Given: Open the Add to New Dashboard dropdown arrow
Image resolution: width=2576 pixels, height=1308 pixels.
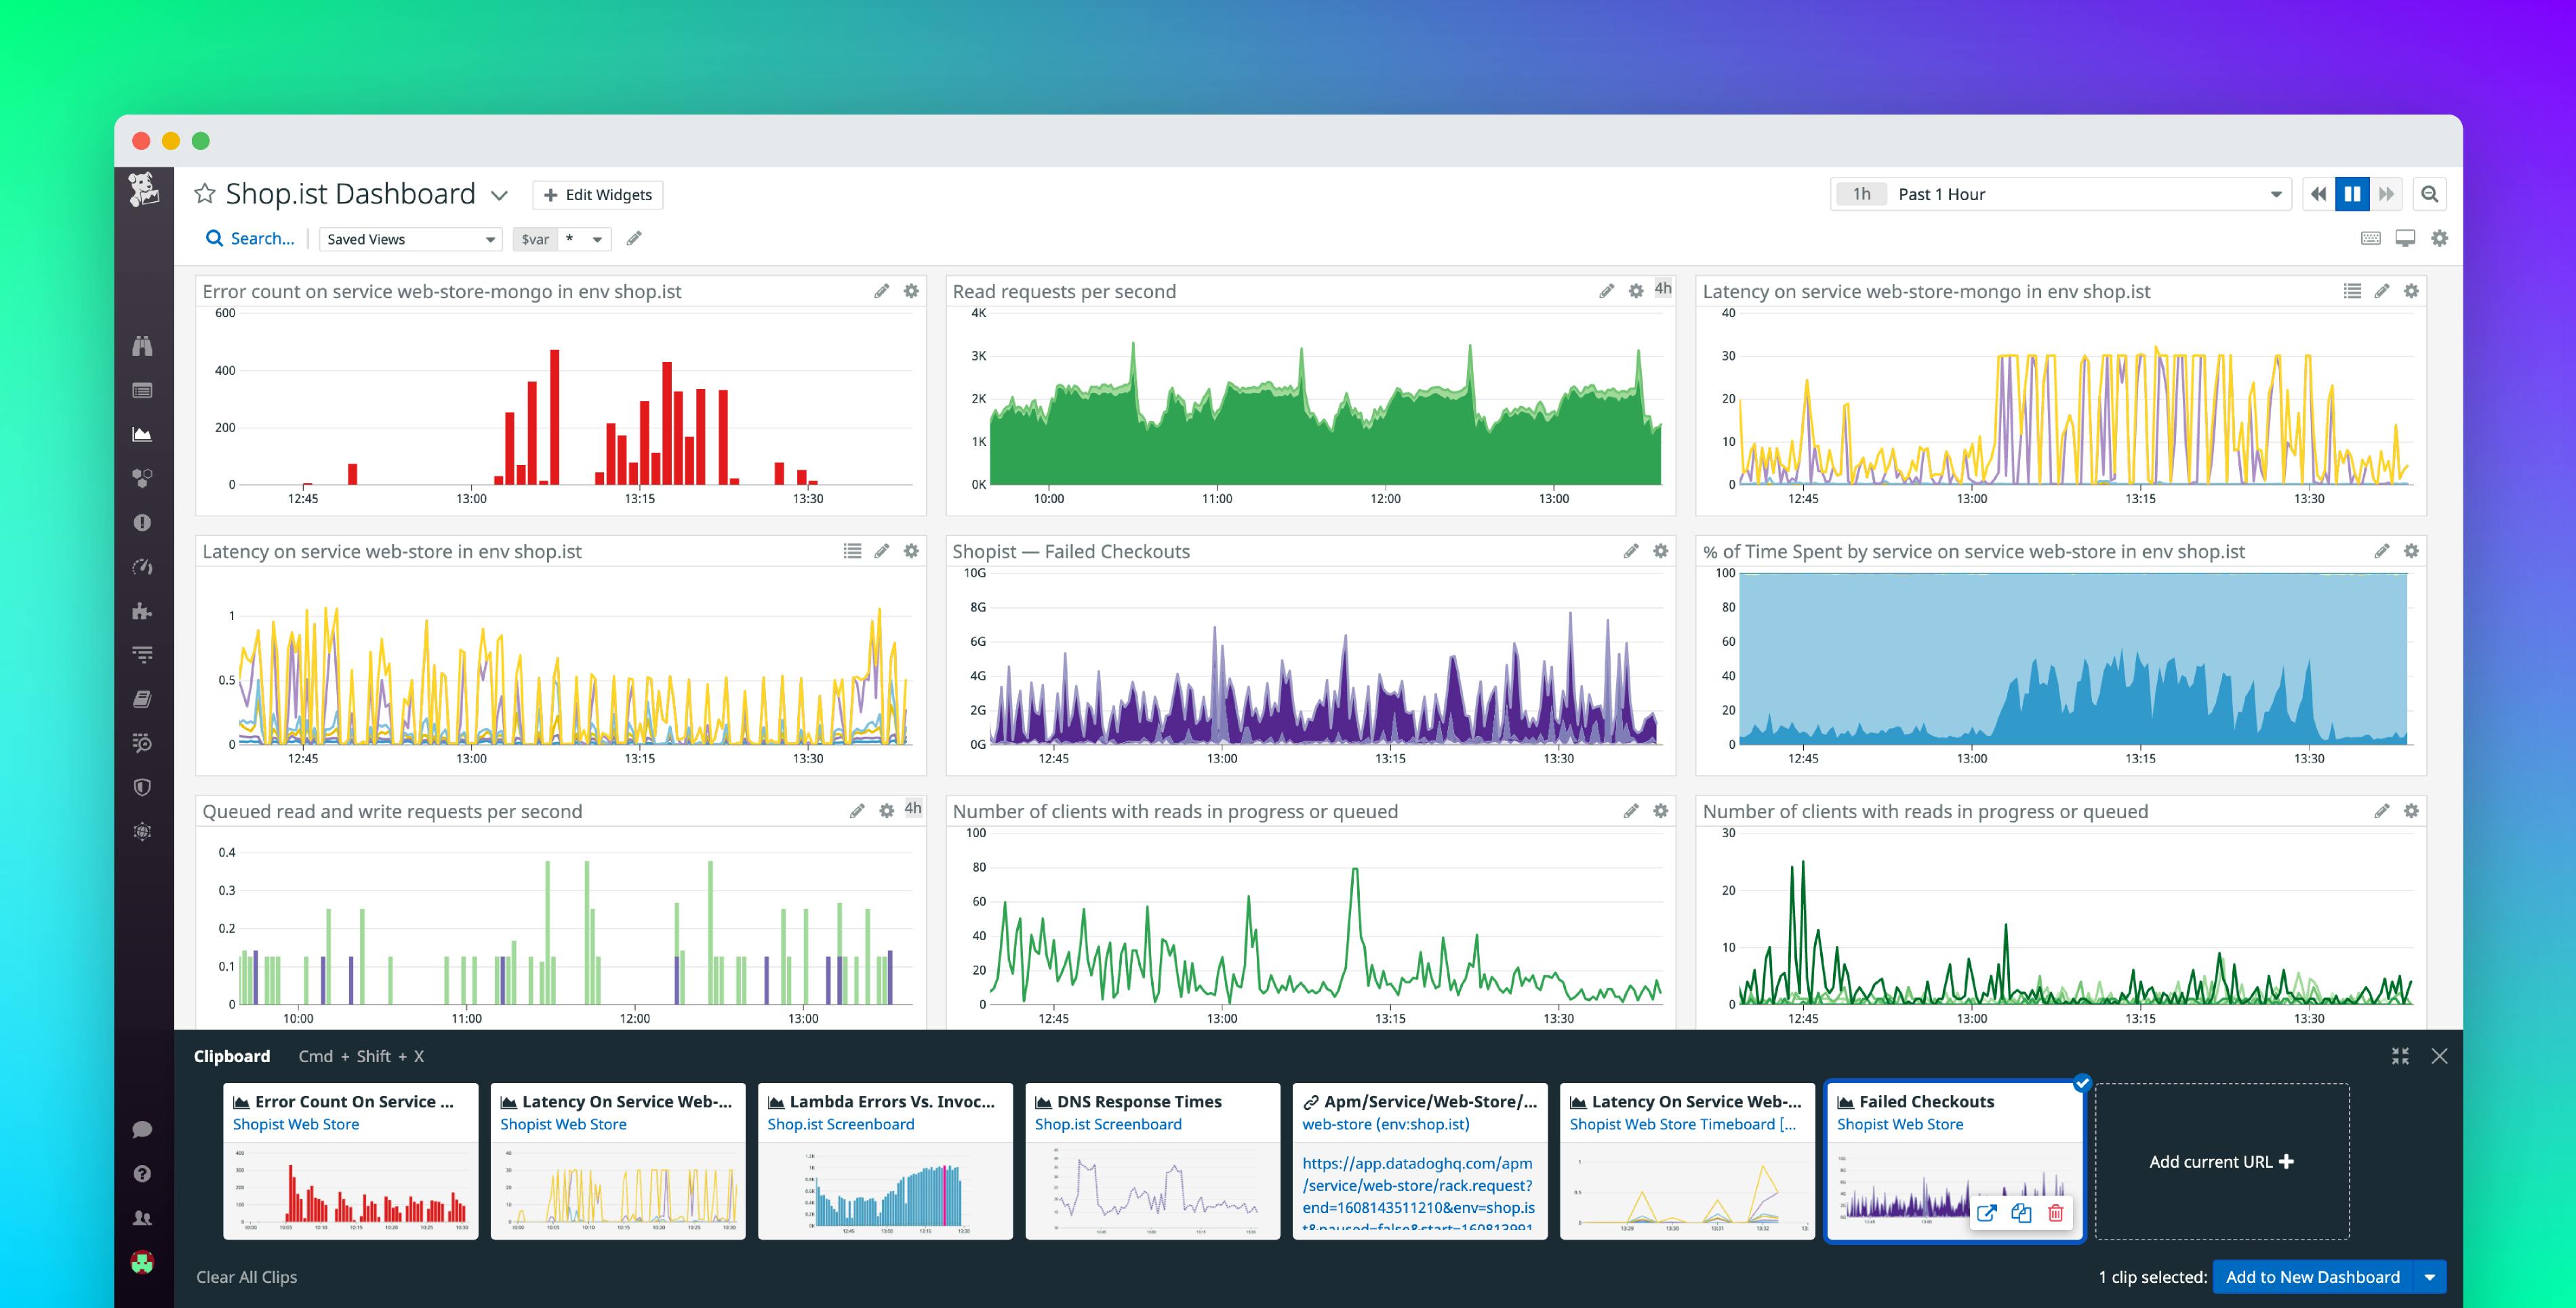Looking at the screenshot, I should point(2430,1277).
